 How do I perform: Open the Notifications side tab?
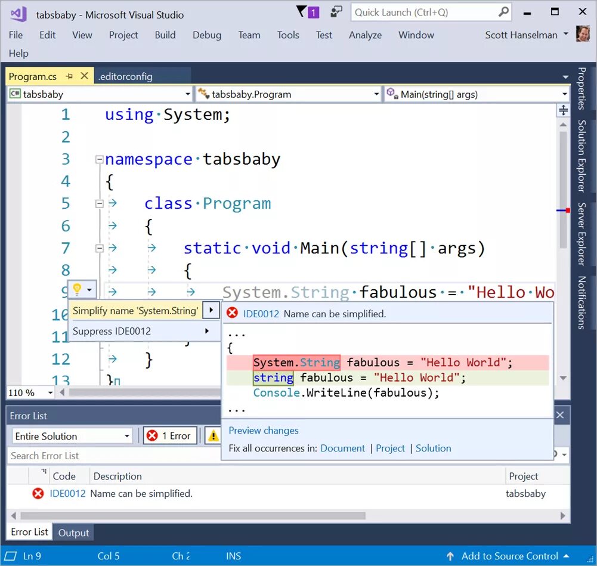click(581, 302)
